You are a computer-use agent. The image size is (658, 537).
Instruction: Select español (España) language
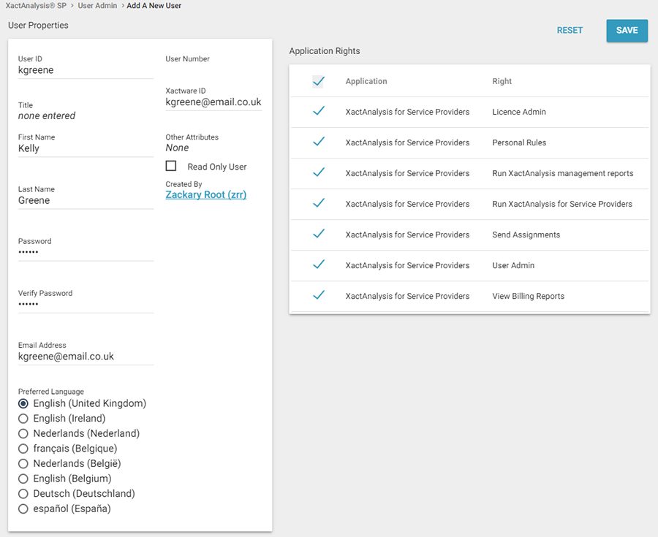click(23, 509)
